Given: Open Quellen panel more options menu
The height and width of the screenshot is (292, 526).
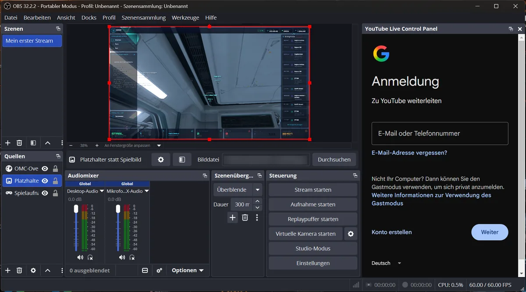Looking at the screenshot, I should (x=62, y=271).
